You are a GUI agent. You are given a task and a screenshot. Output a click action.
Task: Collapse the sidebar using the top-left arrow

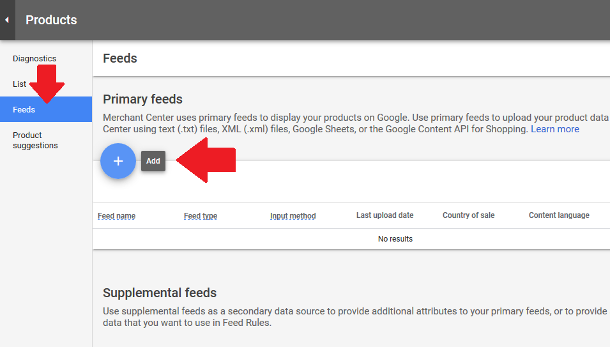point(7,20)
